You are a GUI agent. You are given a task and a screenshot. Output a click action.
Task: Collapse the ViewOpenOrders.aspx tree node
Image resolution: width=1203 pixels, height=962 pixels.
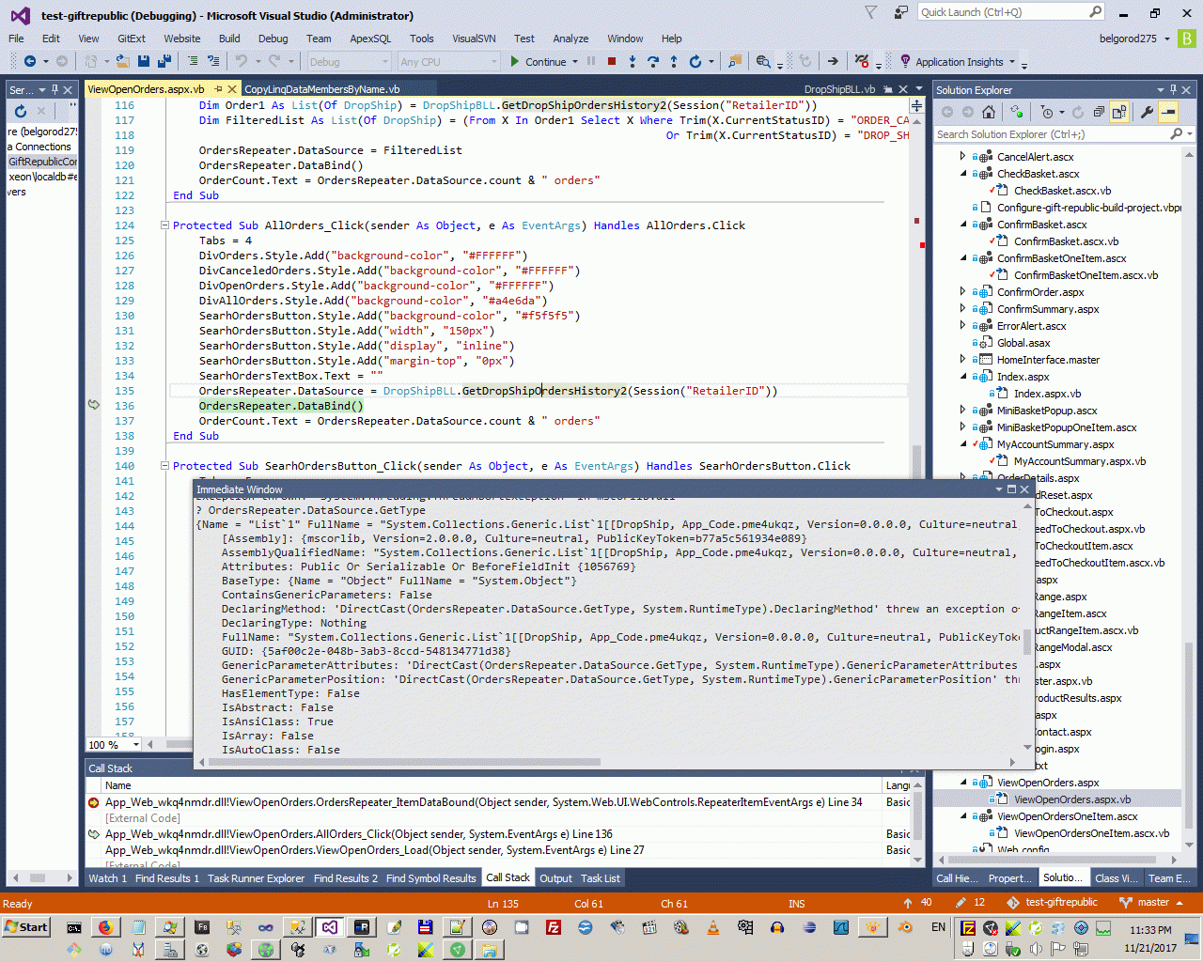(962, 783)
